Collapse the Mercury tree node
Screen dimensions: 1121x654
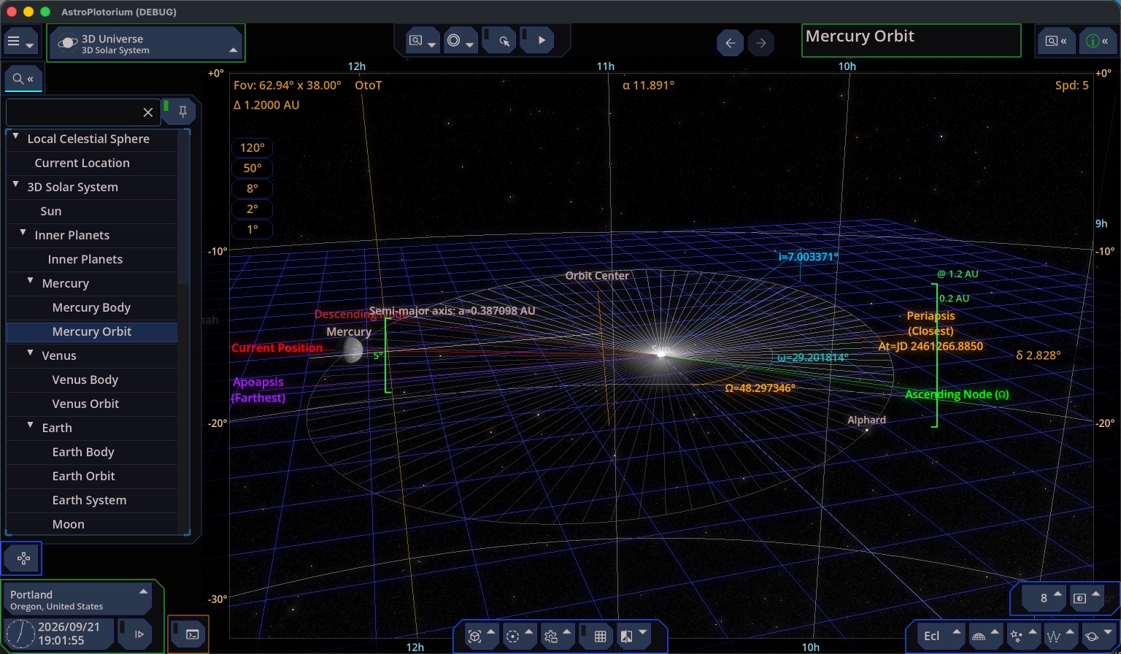31,281
